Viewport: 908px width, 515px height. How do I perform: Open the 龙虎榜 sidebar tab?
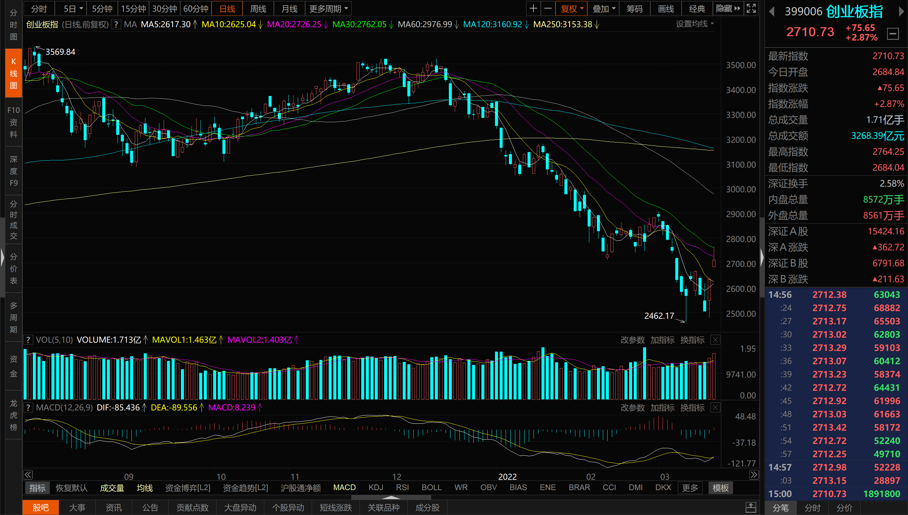click(13, 415)
